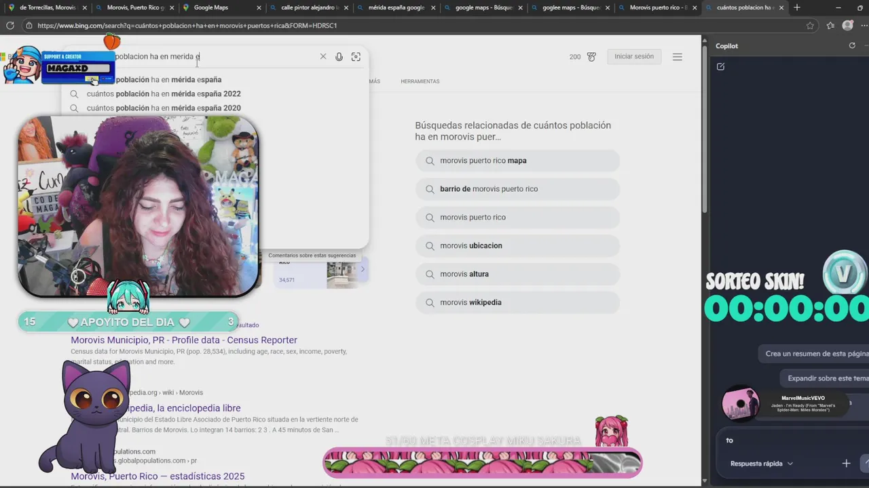Reload the page with the browser refresh button
Screen dimensions: 869x488
click(10, 26)
